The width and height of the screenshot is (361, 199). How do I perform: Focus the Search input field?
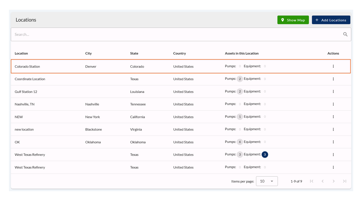(176, 34)
